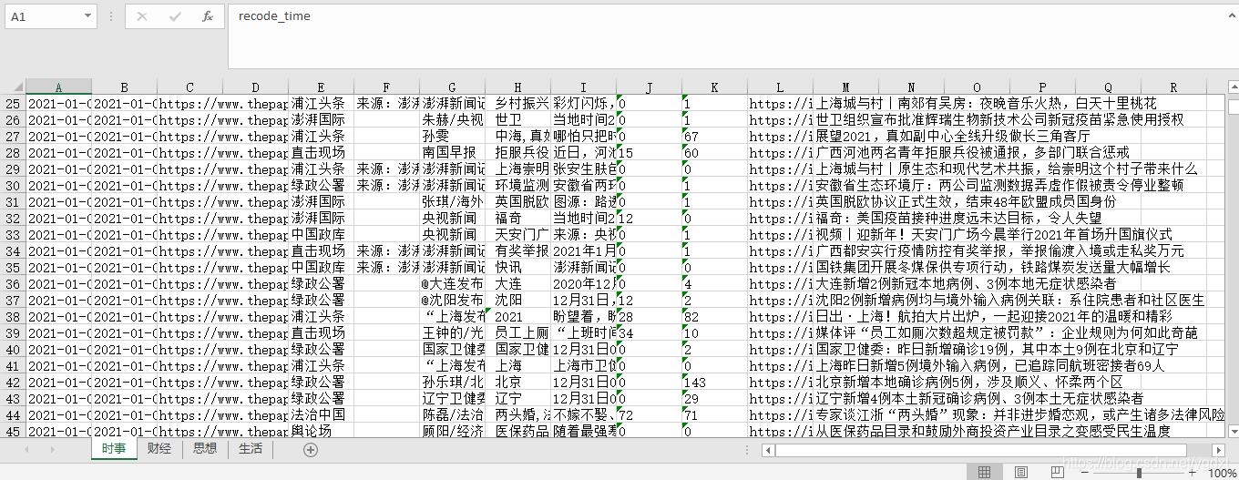1239x480 pixels.
Task: Click the formula bar resize dots handle
Action: point(111,16)
